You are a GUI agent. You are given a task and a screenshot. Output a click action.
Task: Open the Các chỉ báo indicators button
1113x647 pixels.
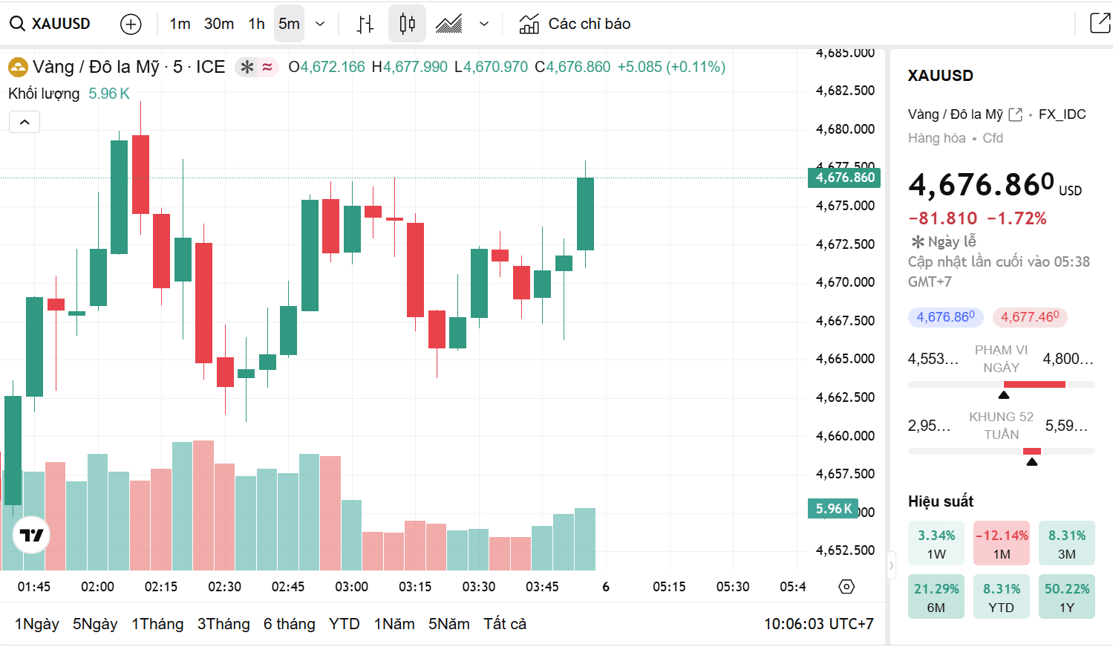[575, 24]
